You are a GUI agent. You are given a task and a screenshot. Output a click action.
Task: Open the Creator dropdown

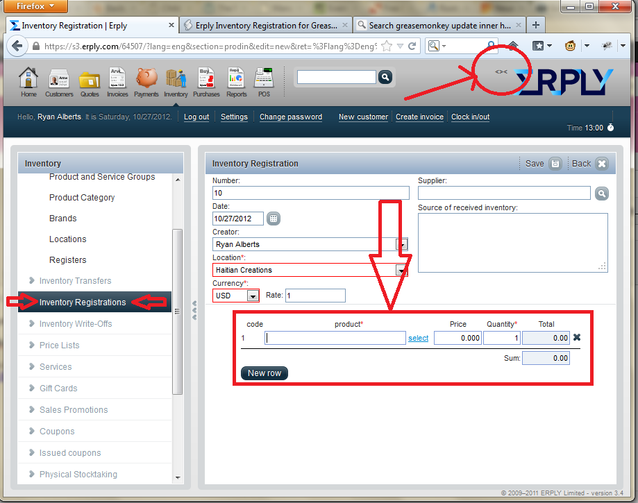pos(401,244)
